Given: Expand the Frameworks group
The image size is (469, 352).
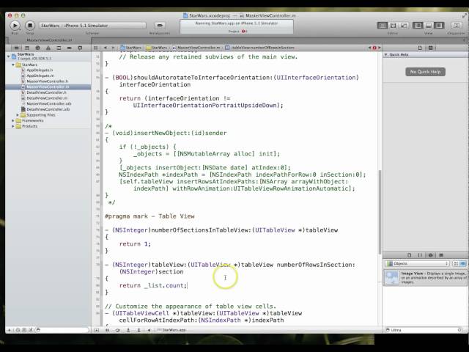Looking at the screenshot, I should (x=13, y=120).
